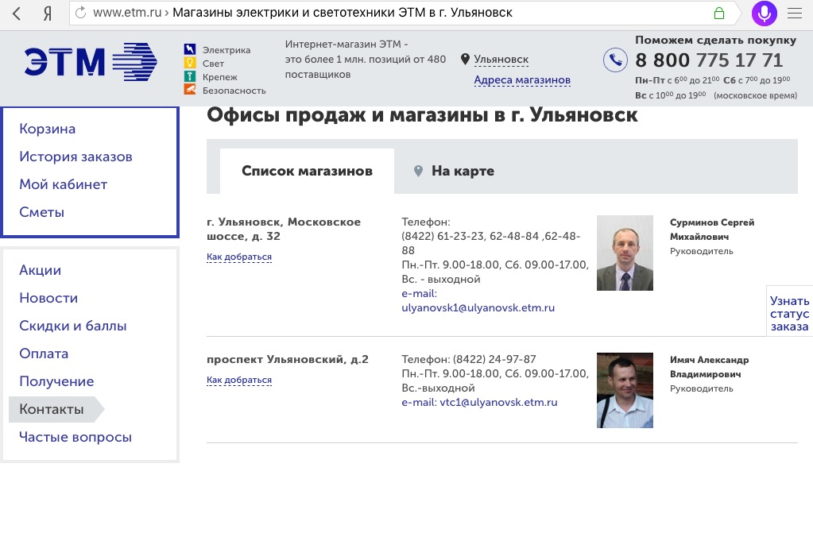The image size is (813, 560).
Task: Click the 8 800 775 17 71 phone number
Action: click(709, 60)
